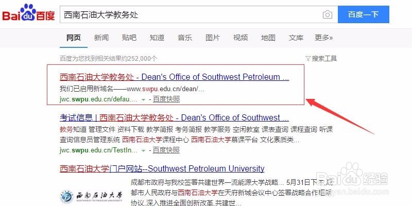Screen dimensions: 412x206
Task: Open the 贴吧 tab
Action: (129, 38)
